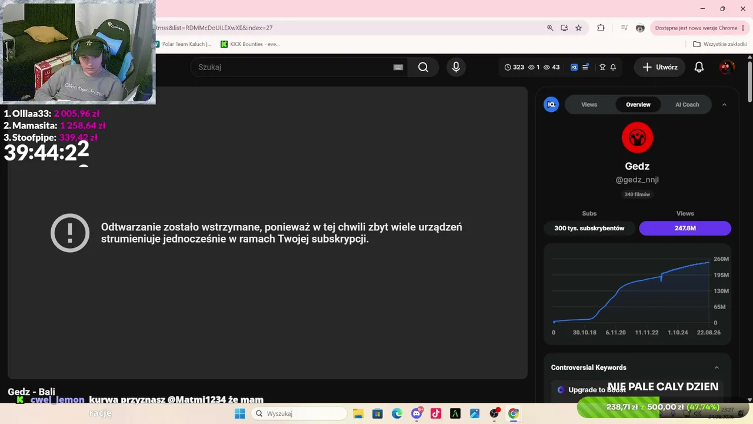Open the vidIQ icon in the stats bar
The image size is (753, 424).
click(x=574, y=67)
